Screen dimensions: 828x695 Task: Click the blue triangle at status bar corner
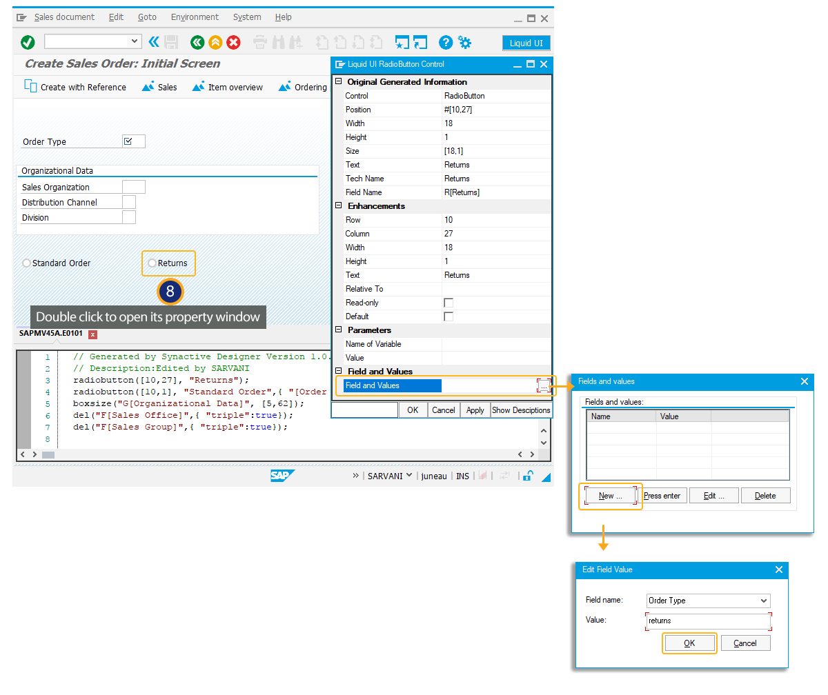tap(546, 477)
